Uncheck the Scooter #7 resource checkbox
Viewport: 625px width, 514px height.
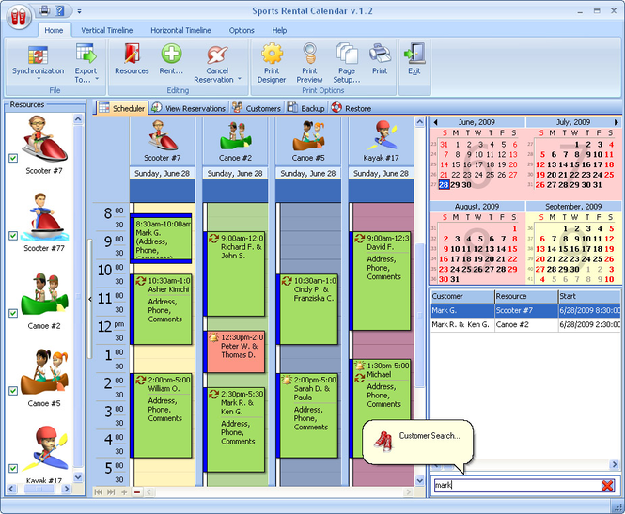tap(13, 158)
